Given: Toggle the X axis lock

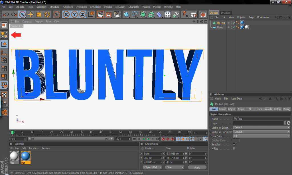Looking at the screenshot, I should 66,14.
